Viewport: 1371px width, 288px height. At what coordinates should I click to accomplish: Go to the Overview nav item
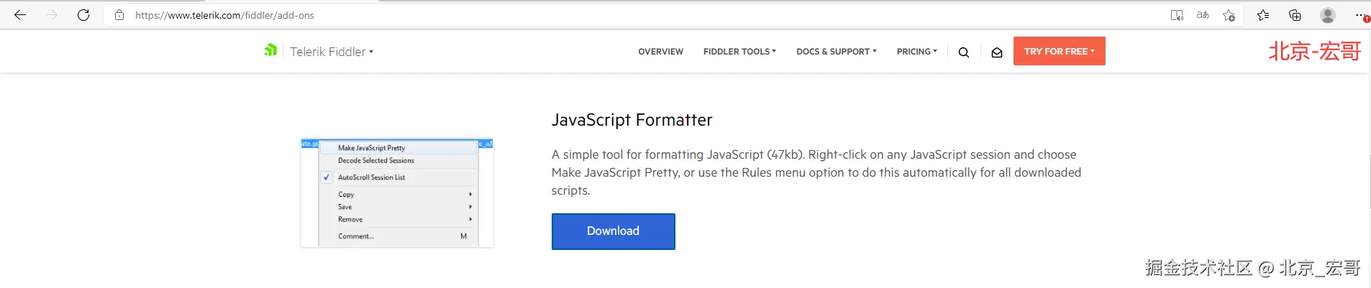pos(660,52)
